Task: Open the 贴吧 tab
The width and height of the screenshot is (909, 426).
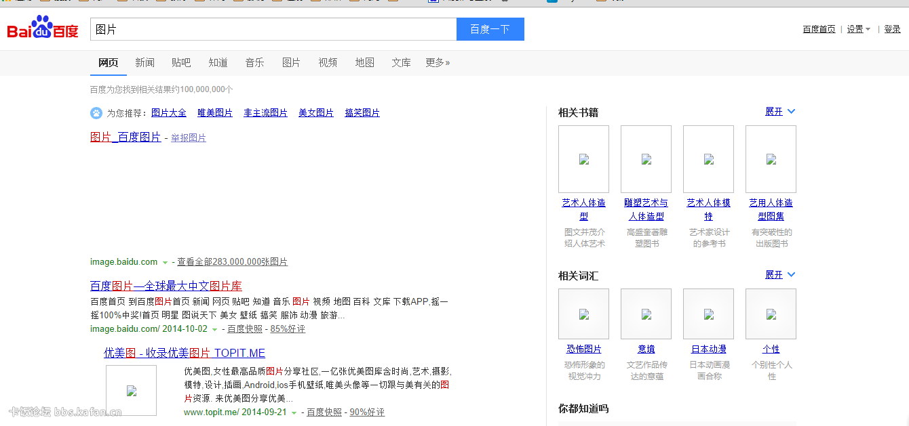Action: tap(181, 62)
